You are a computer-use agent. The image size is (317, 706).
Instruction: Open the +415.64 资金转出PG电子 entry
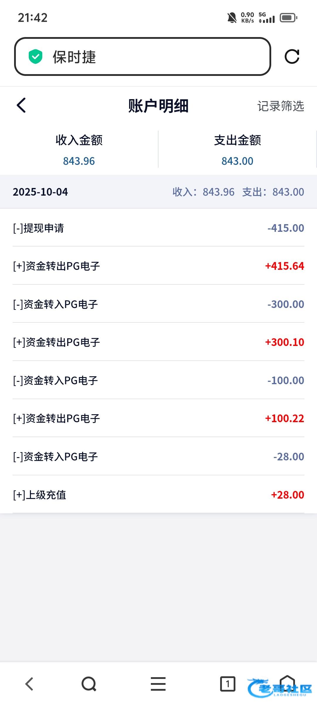pos(158,266)
